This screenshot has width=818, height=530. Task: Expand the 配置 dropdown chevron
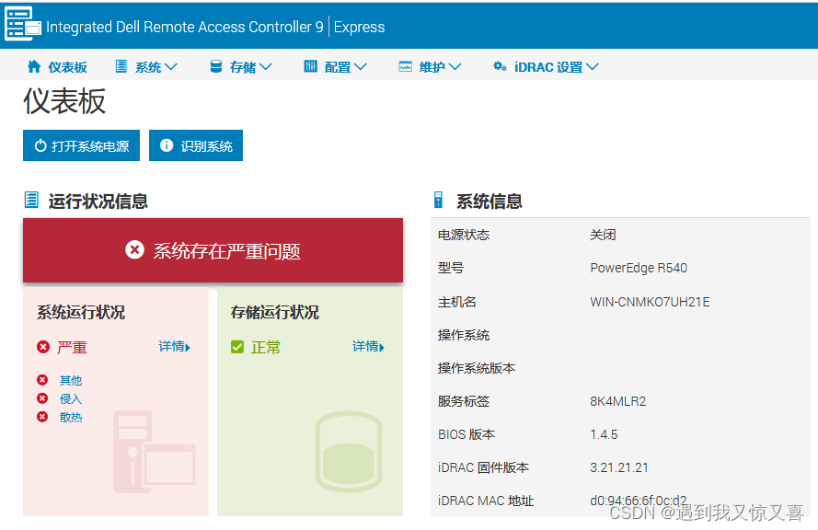[361, 67]
